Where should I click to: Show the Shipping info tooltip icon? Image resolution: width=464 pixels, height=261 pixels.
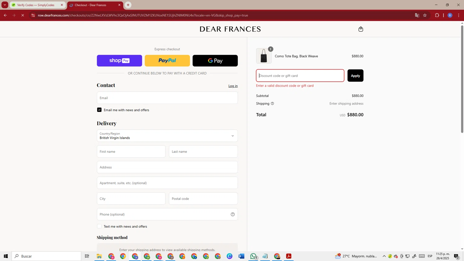[272, 104]
